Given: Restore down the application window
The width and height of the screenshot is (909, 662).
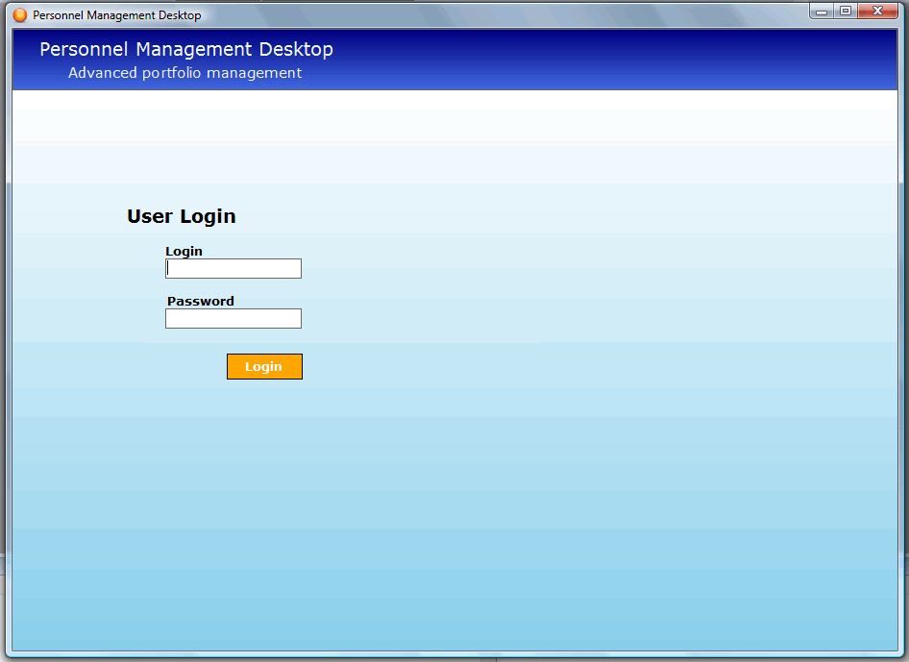Looking at the screenshot, I should [846, 12].
